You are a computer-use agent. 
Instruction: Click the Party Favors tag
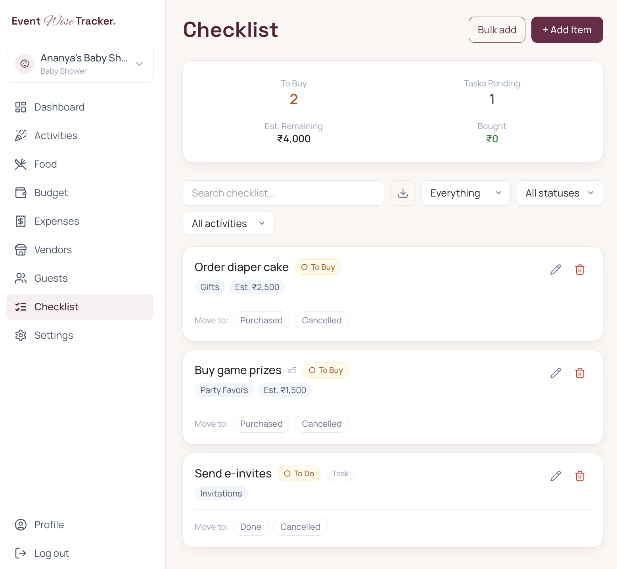coord(224,390)
